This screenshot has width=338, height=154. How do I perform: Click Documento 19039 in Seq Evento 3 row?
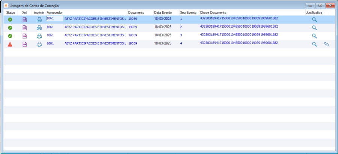click(x=133, y=35)
